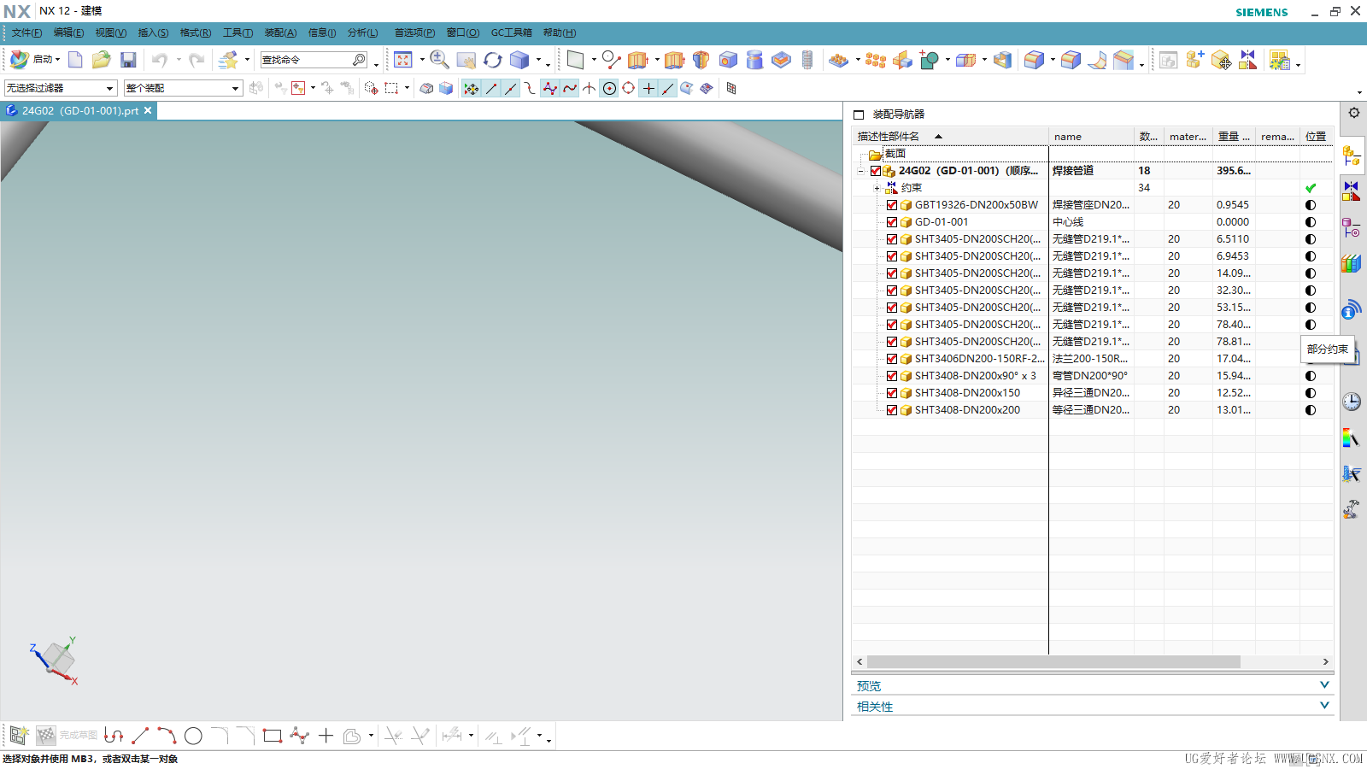Open the Datum Plane dropdown arrow
1367x769 pixels.
click(x=593, y=60)
